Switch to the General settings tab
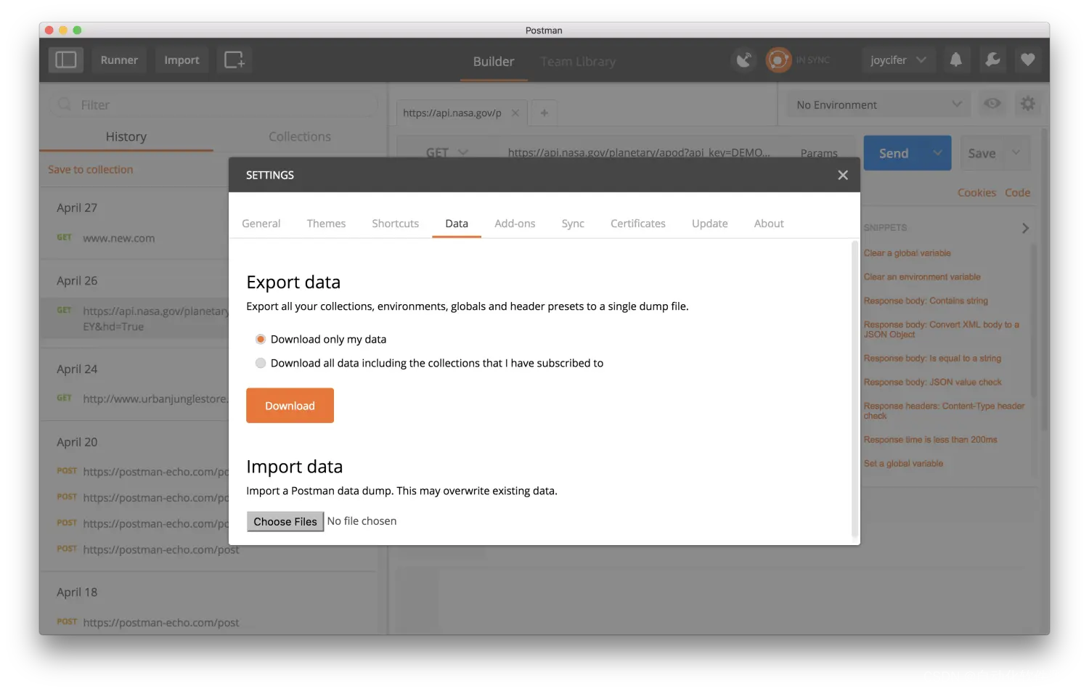This screenshot has height=691, width=1089. (x=261, y=224)
